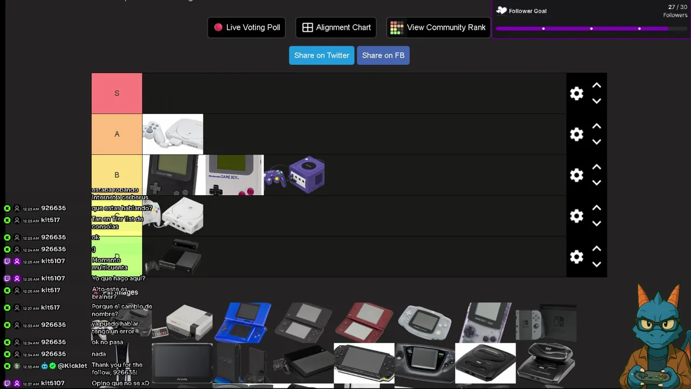Select the yellow B tier label

(117, 175)
